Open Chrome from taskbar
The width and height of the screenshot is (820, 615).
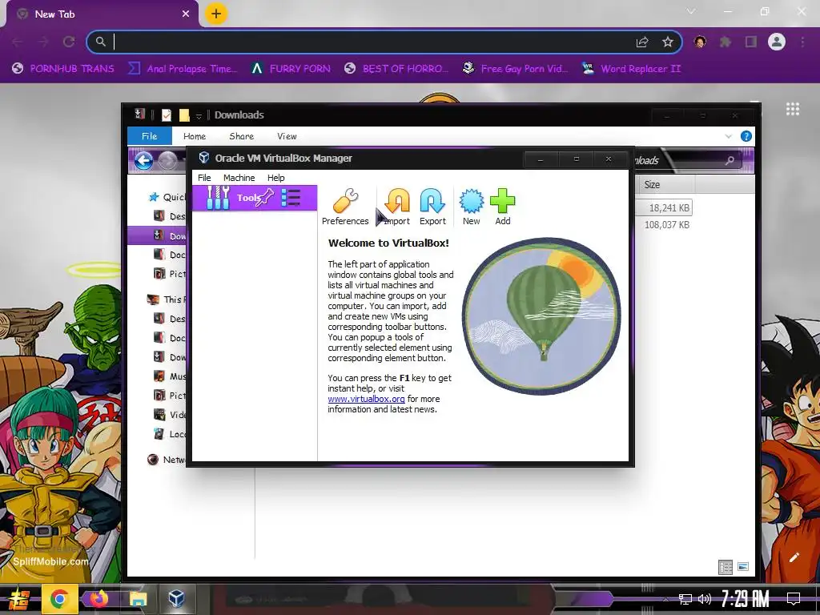point(58,599)
